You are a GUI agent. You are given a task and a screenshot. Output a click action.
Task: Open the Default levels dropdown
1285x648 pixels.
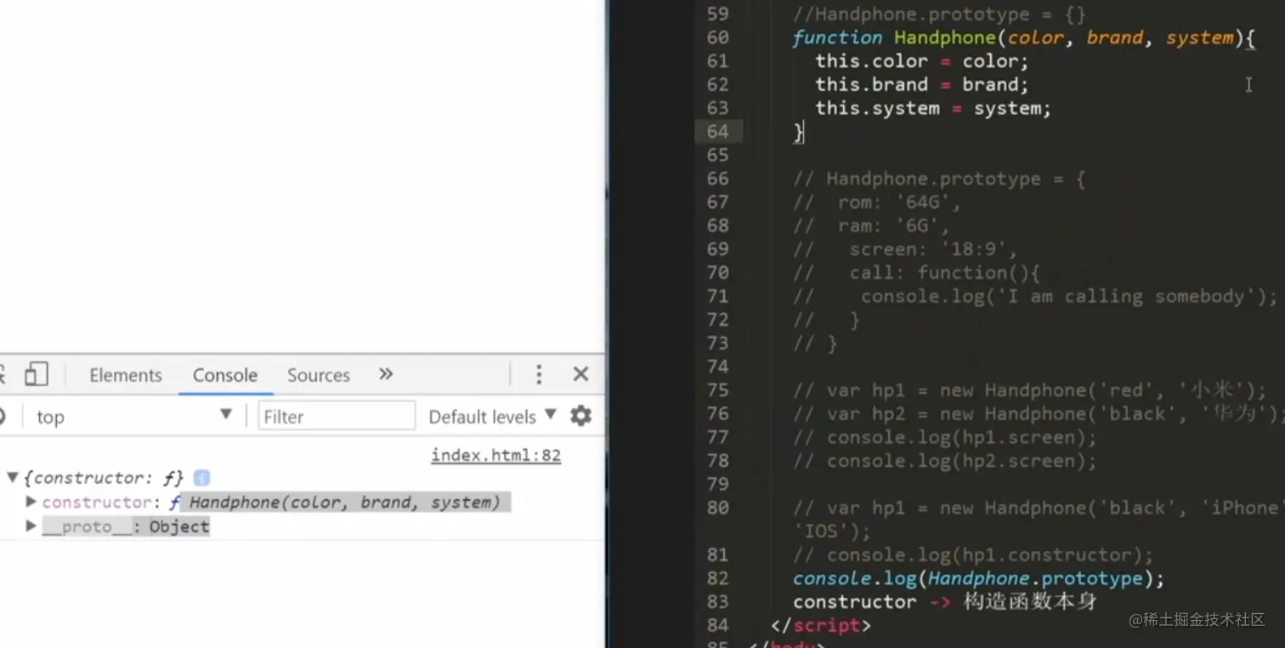point(492,417)
